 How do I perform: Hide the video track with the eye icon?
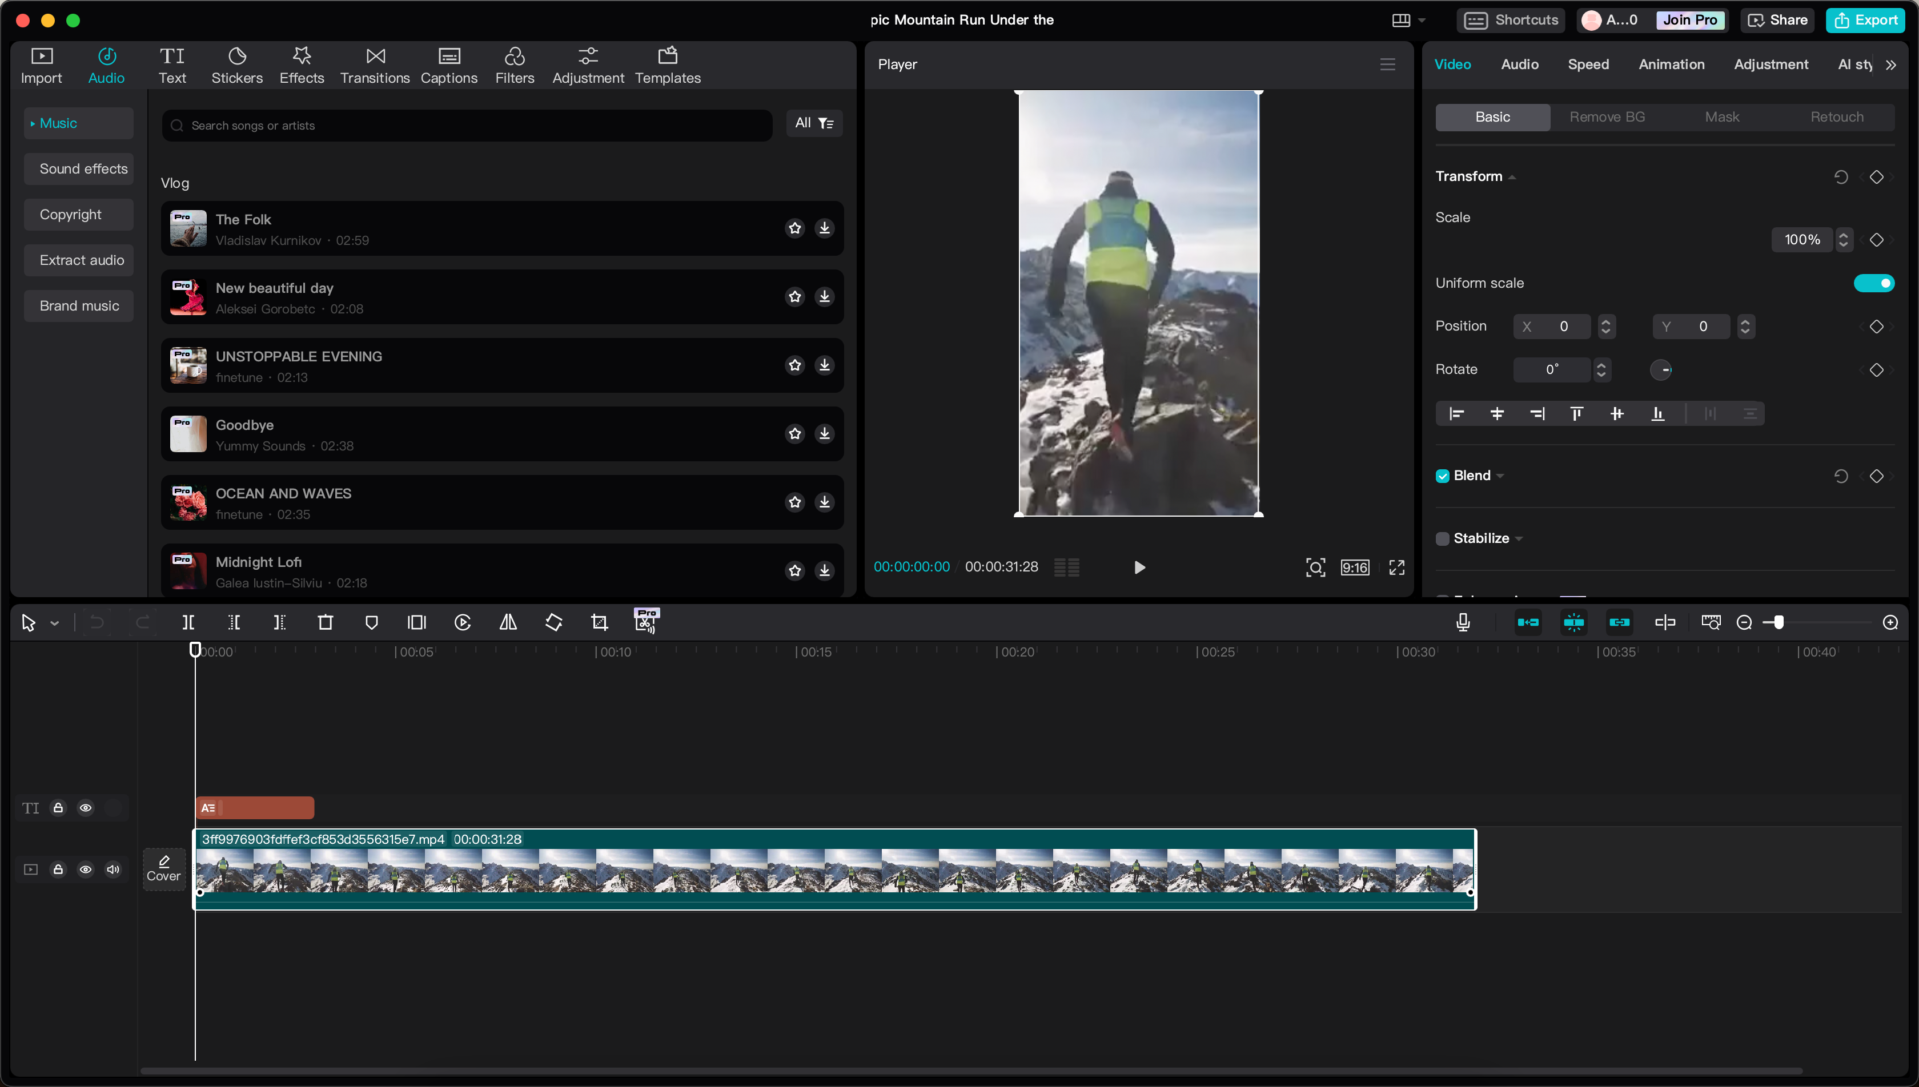coord(86,869)
